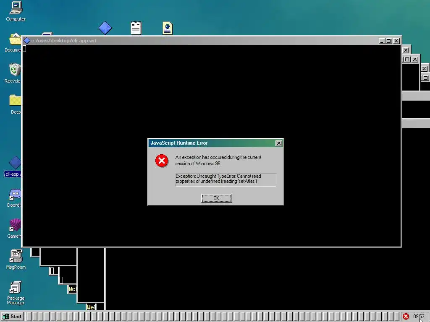430x322 pixels.
Task: Open the text document desktop icon
Action: pos(136,28)
